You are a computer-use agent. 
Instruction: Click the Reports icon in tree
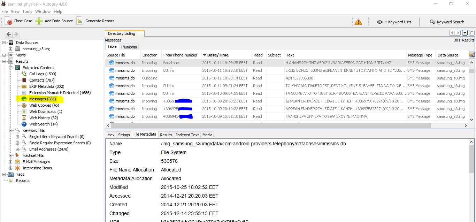11,181
